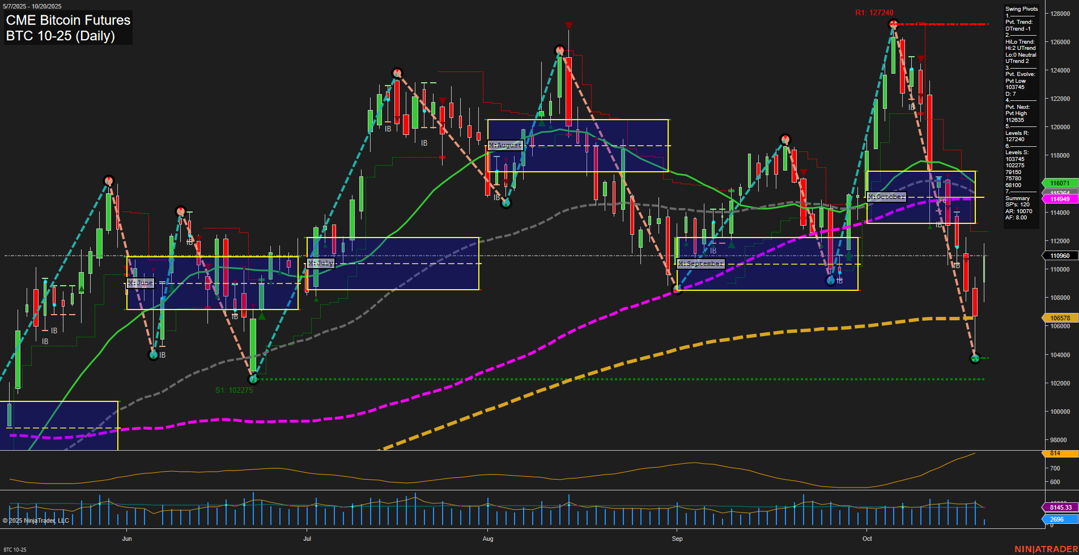The width and height of the screenshot is (1079, 555).
Task: Open the M:September zone label
Action: click(701, 263)
